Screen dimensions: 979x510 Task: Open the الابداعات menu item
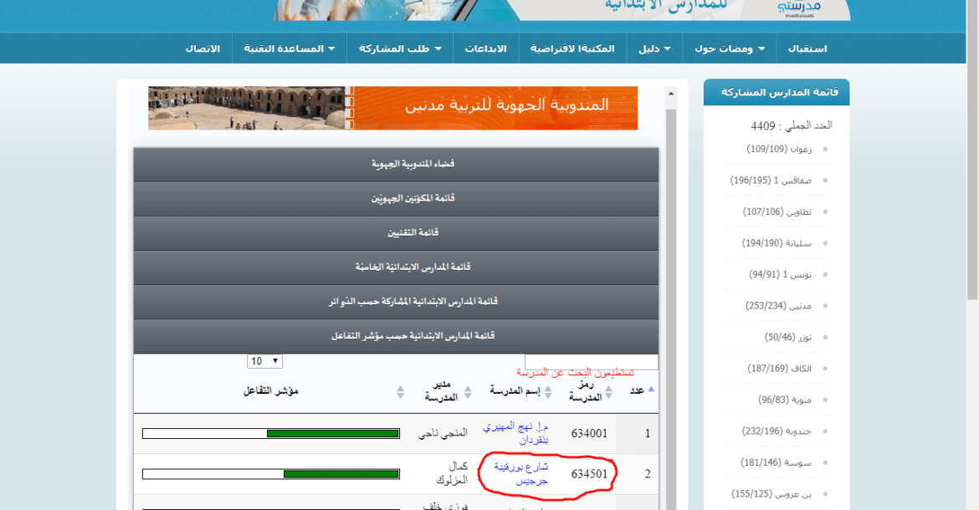coord(485,48)
